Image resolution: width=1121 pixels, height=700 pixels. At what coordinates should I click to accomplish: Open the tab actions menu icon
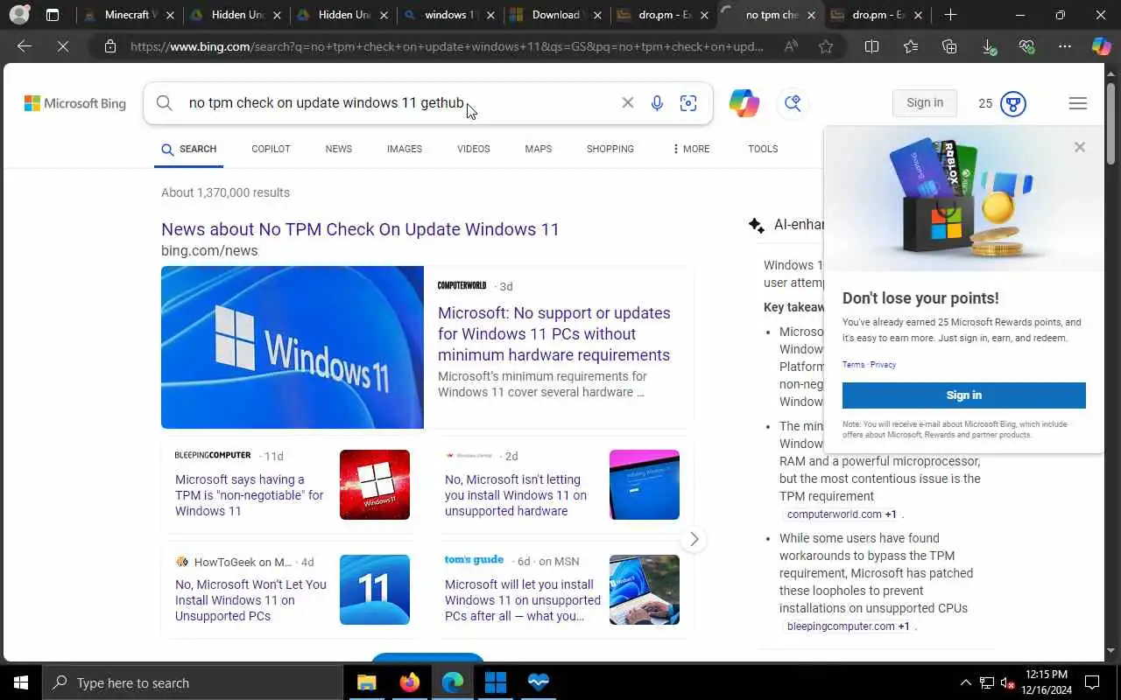pos(53,15)
